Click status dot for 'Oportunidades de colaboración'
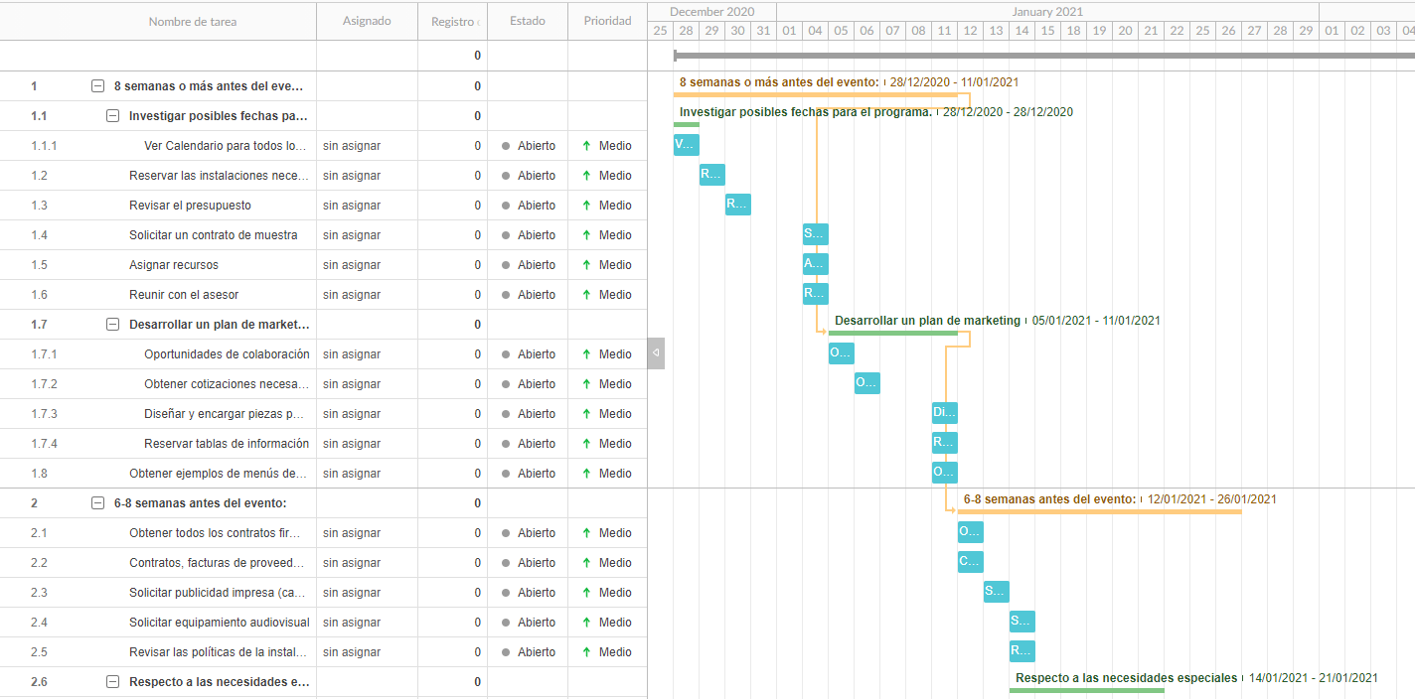 [x=506, y=354]
